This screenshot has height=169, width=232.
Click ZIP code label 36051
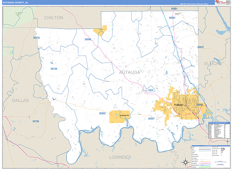[x=172, y=18]
